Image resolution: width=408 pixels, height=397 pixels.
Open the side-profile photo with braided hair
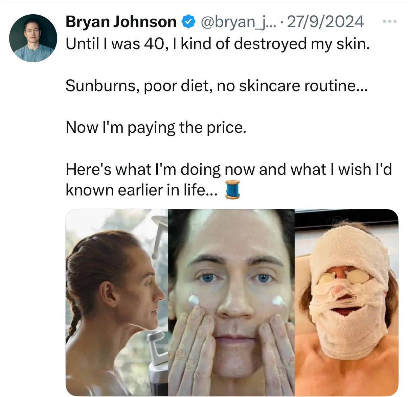click(x=117, y=302)
